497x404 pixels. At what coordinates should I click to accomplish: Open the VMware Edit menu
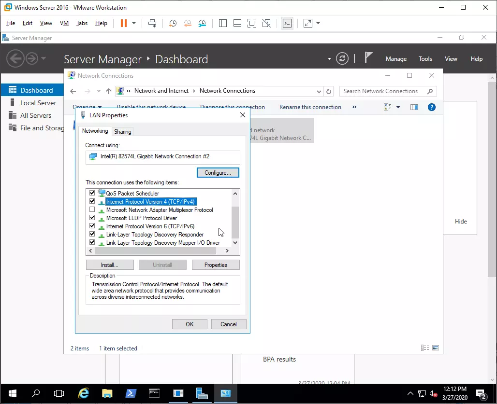click(x=27, y=23)
